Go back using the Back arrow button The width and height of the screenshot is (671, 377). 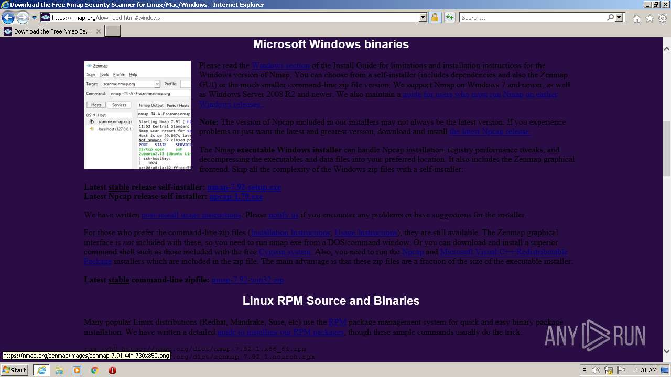8,18
